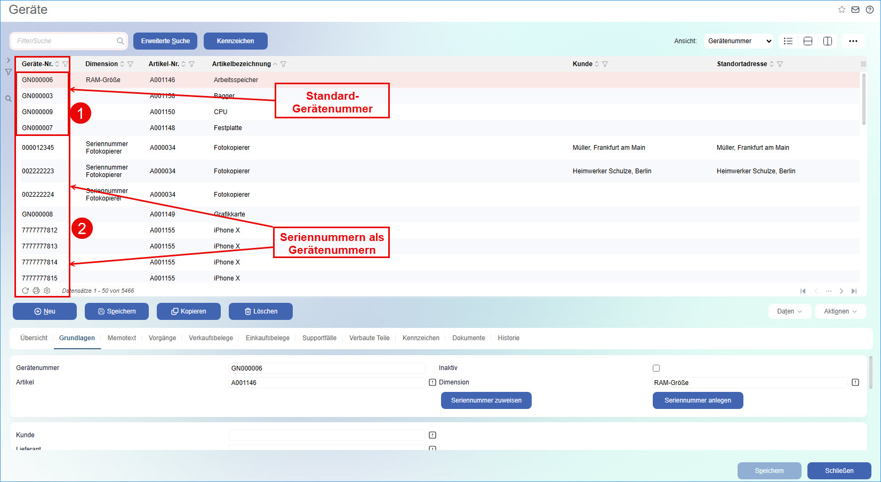The width and height of the screenshot is (881, 482).
Task: Jump to the last page of records
Action: coord(854,291)
